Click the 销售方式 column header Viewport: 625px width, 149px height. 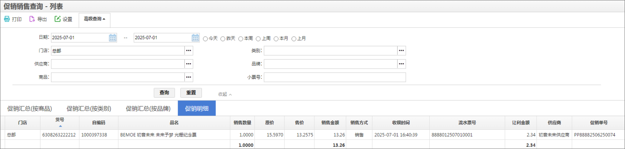359,123
